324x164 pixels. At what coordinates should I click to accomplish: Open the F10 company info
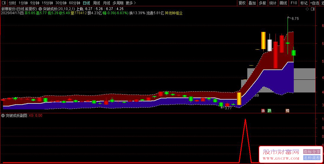tap(294, 3)
